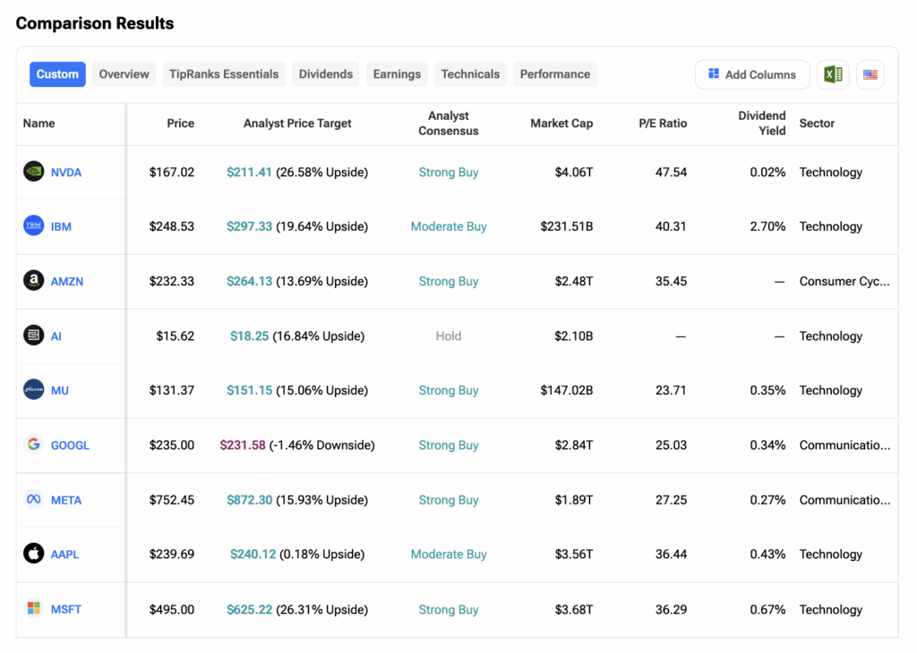Show the Technicals tab

(470, 74)
